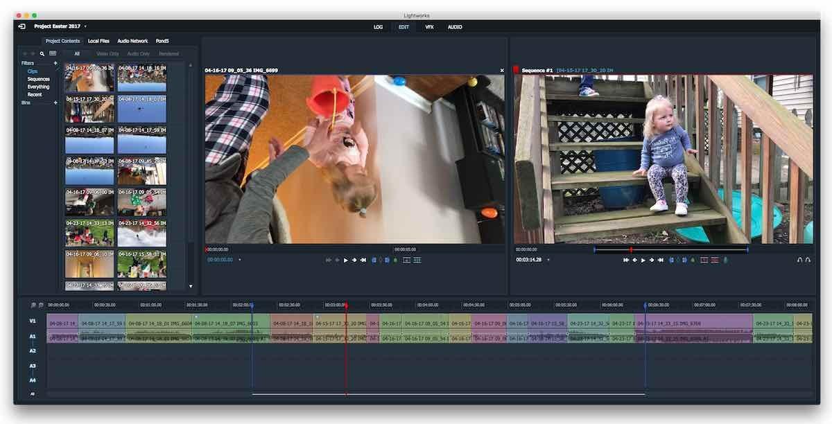Play the source viewer clip
This screenshot has width=832, height=424.
346,260
